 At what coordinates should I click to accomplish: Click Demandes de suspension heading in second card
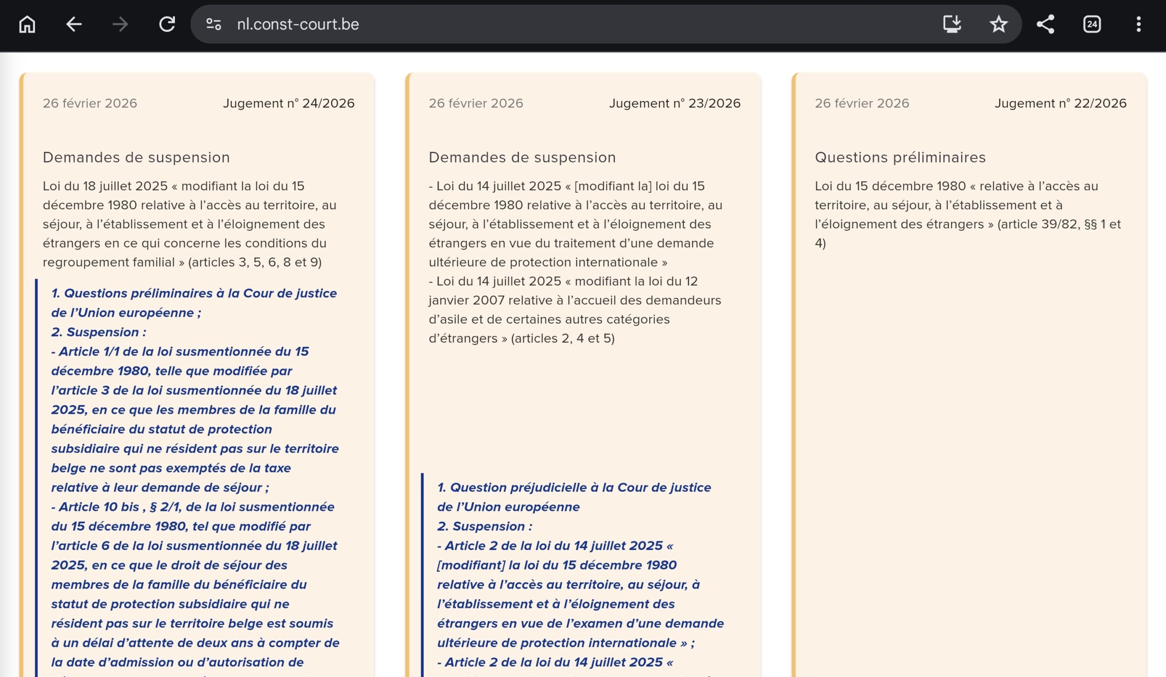(x=522, y=157)
